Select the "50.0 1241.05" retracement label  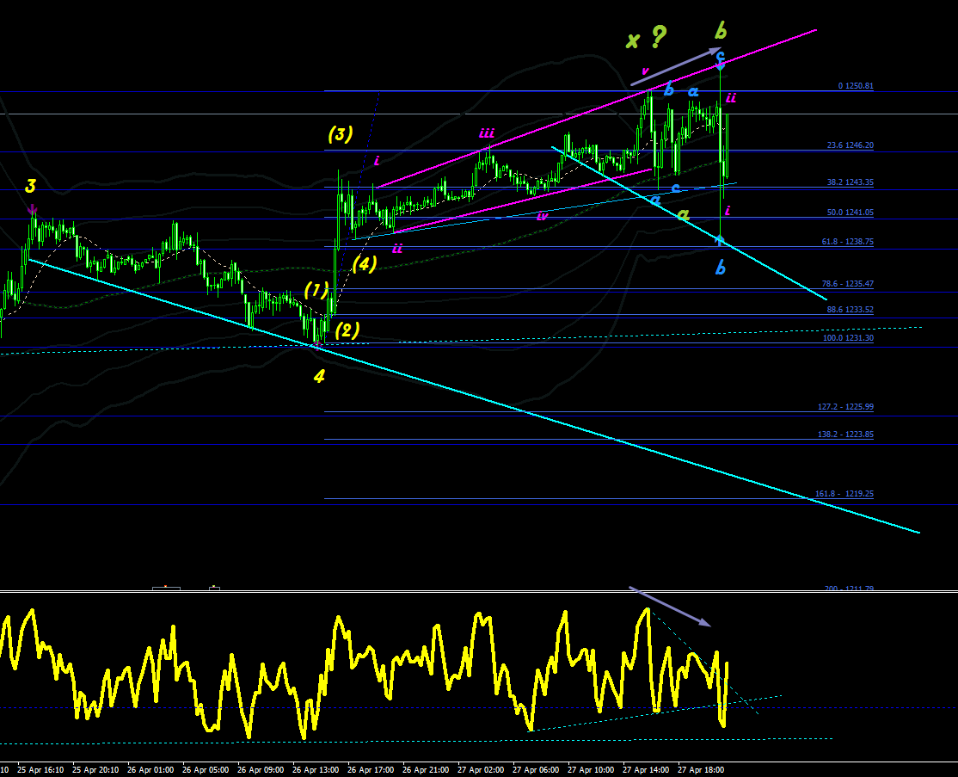pyautogui.click(x=851, y=213)
